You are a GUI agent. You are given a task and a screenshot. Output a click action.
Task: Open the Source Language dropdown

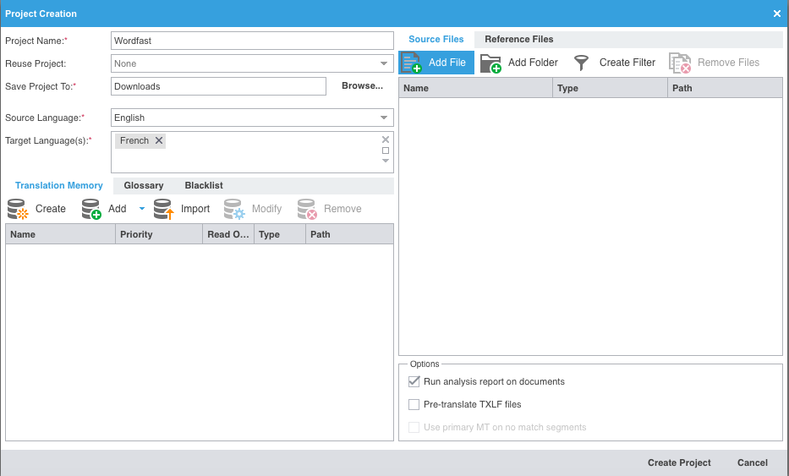coord(384,118)
